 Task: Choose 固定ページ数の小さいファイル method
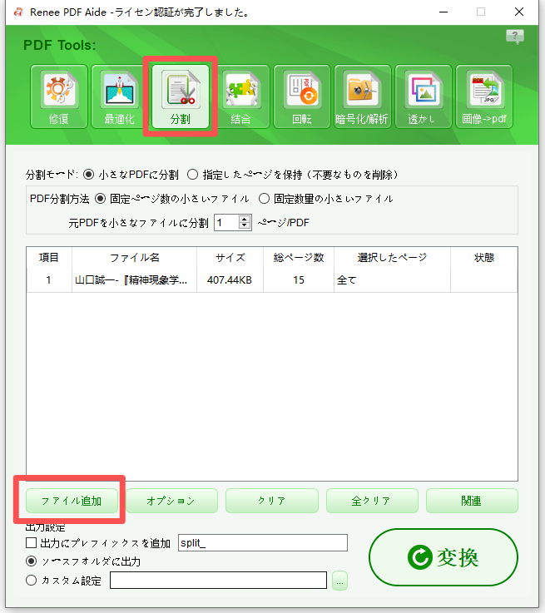click(101, 199)
